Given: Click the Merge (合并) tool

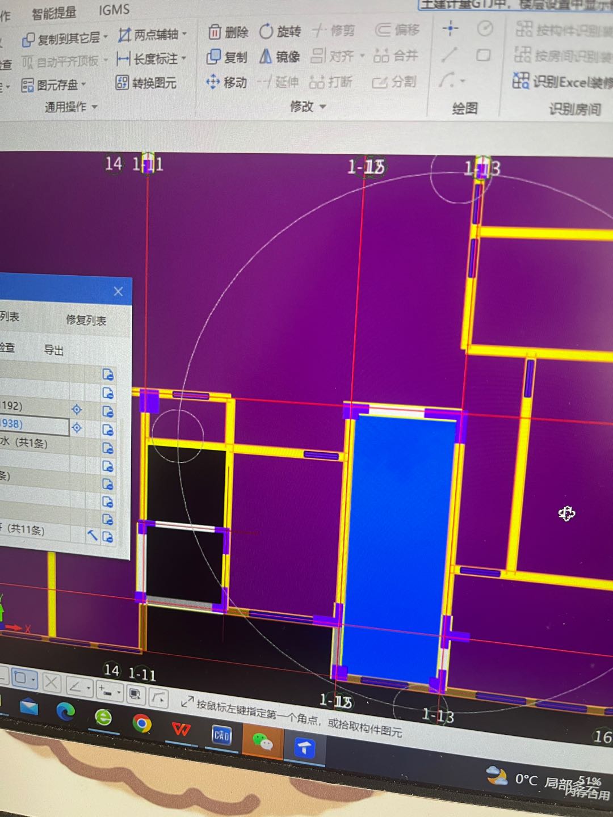Looking at the screenshot, I should (x=396, y=56).
